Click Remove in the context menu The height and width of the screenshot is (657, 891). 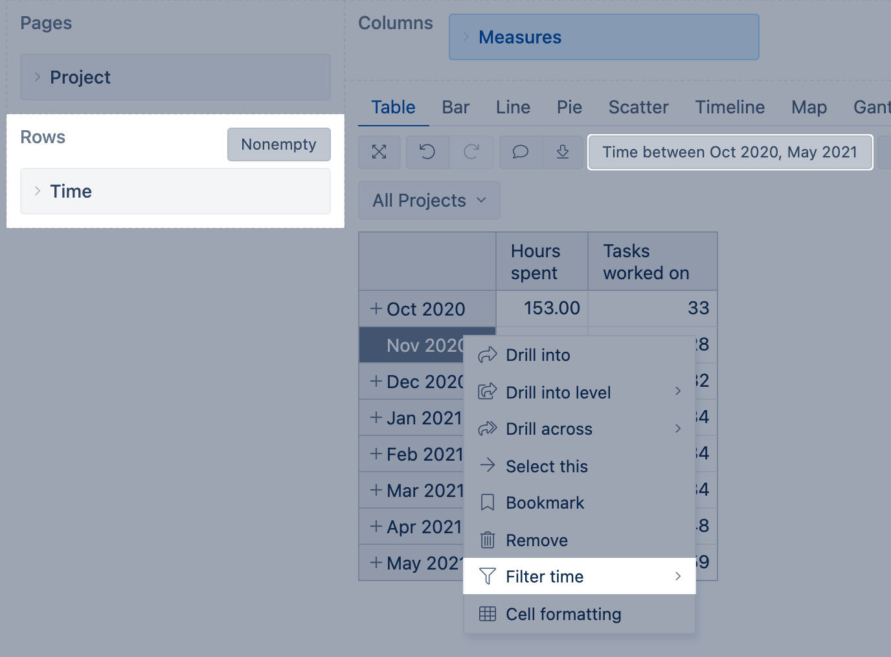pyautogui.click(x=536, y=540)
